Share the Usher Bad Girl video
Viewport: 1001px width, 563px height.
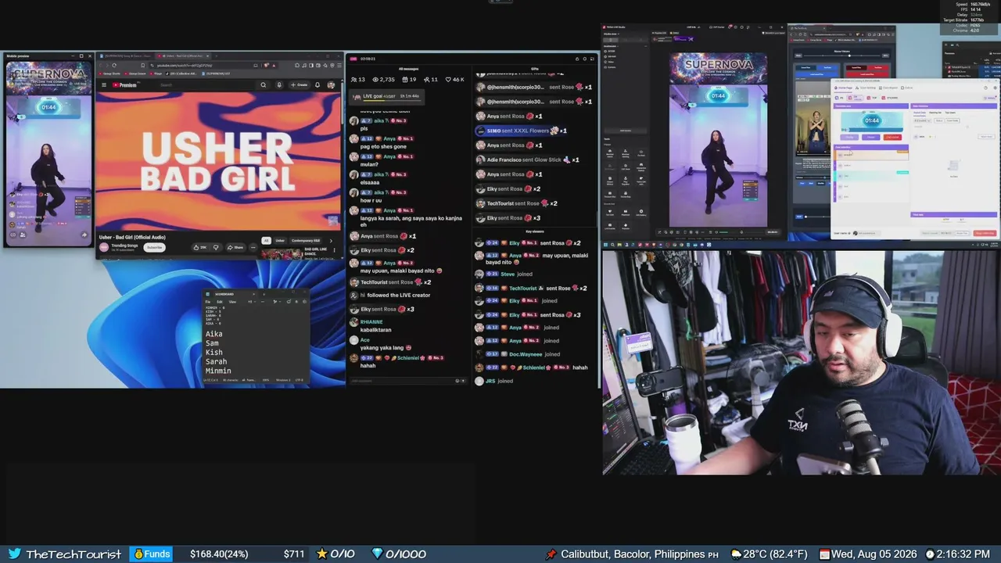235,247
